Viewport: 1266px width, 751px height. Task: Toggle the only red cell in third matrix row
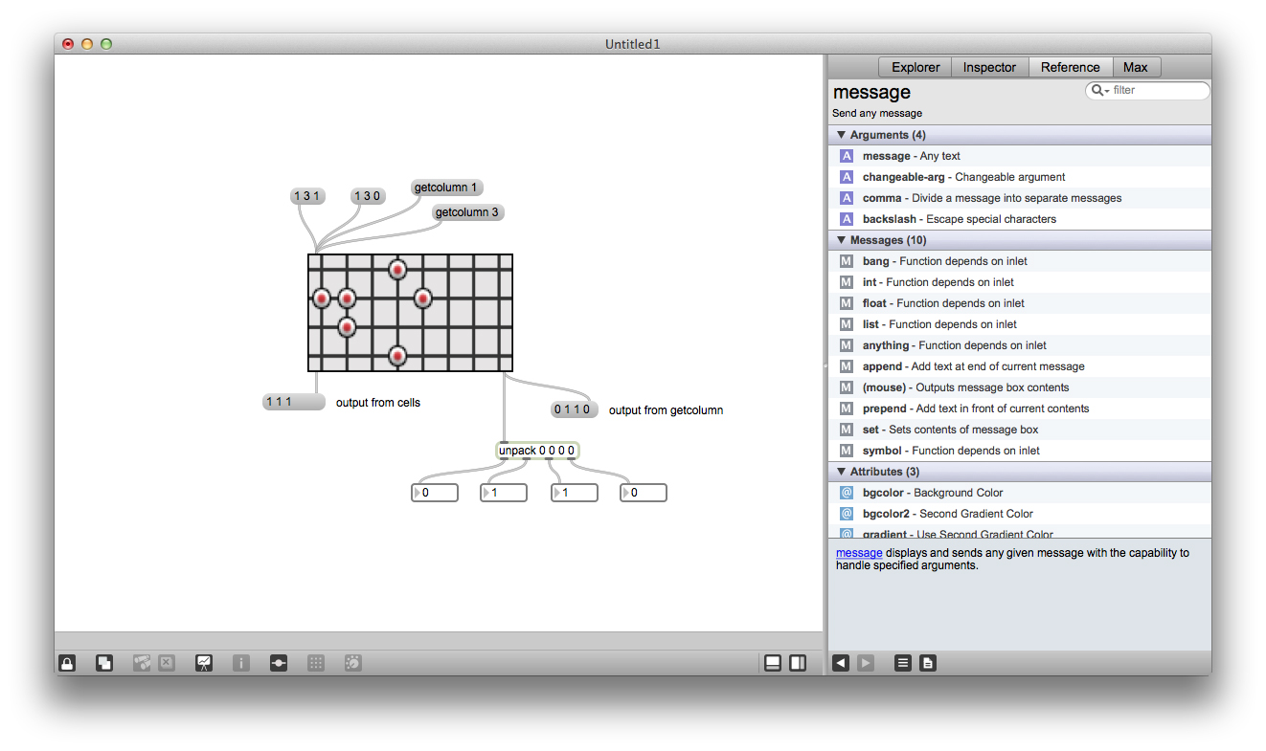[347, 327]
